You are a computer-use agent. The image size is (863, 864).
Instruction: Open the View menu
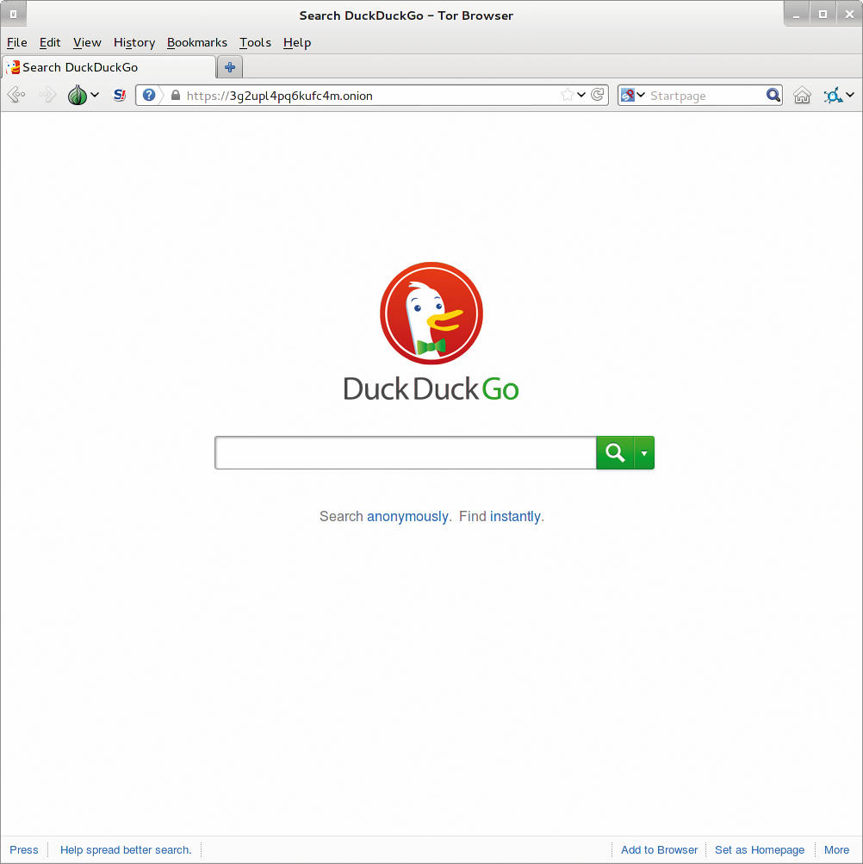[x=87, y=42]
